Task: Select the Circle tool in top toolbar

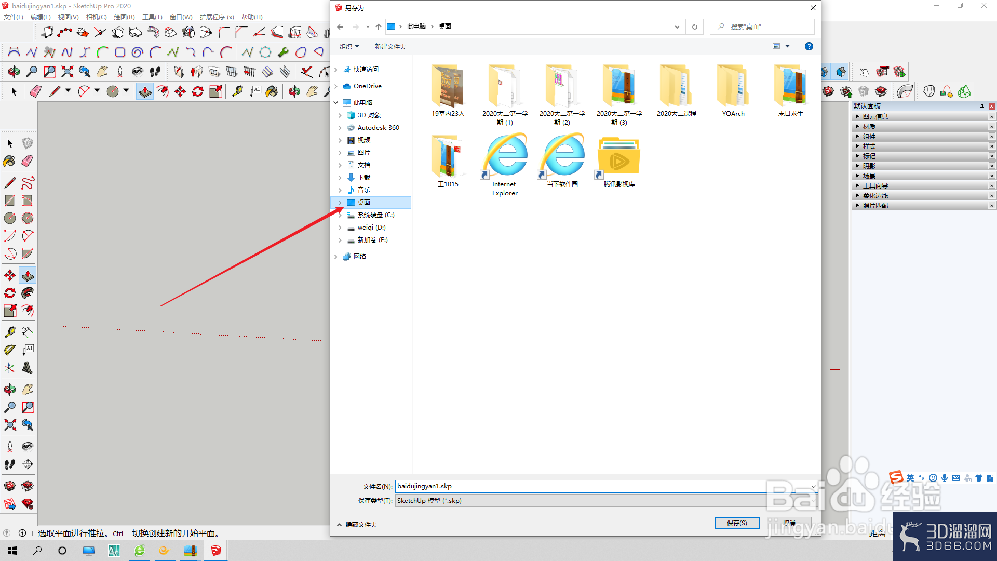Action: tap(113, 91)
